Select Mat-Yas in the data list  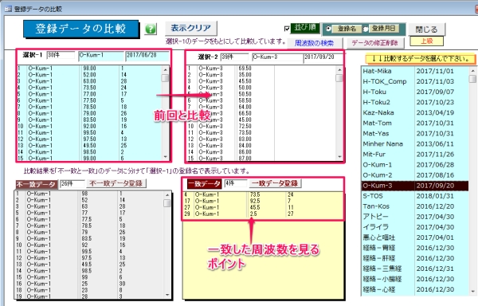pos(414,133)
